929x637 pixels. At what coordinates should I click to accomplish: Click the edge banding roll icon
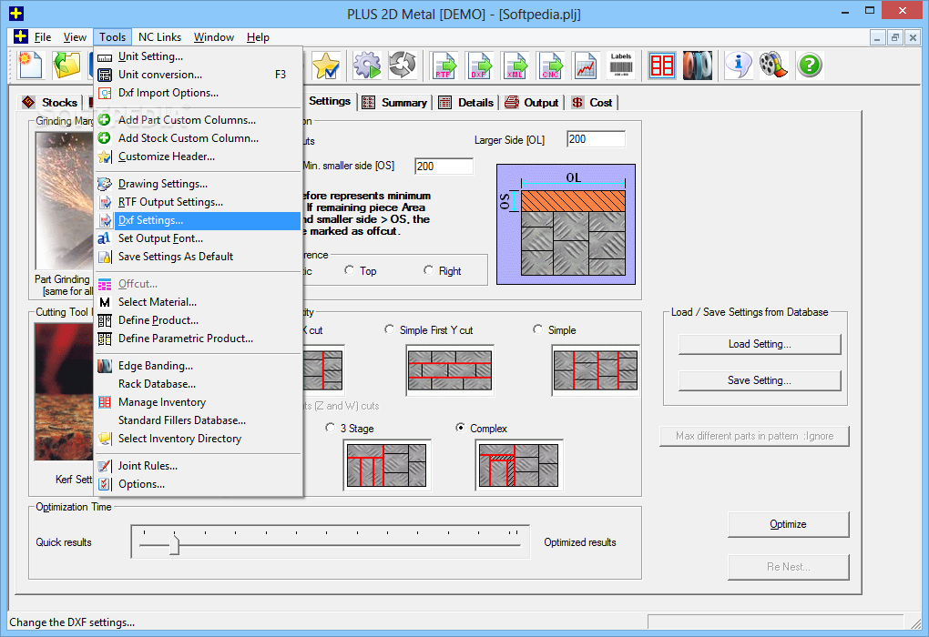698,66
